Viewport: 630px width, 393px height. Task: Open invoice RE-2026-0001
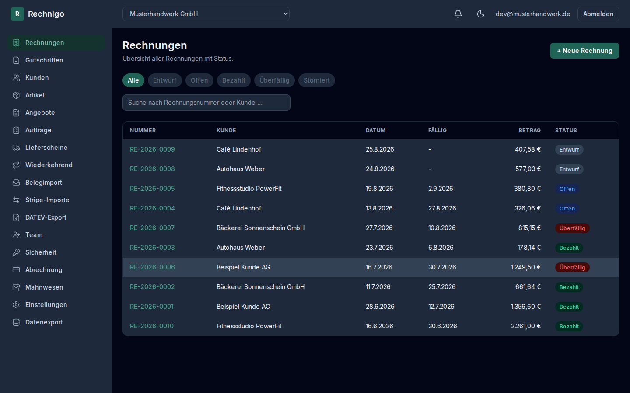(152, 307)
